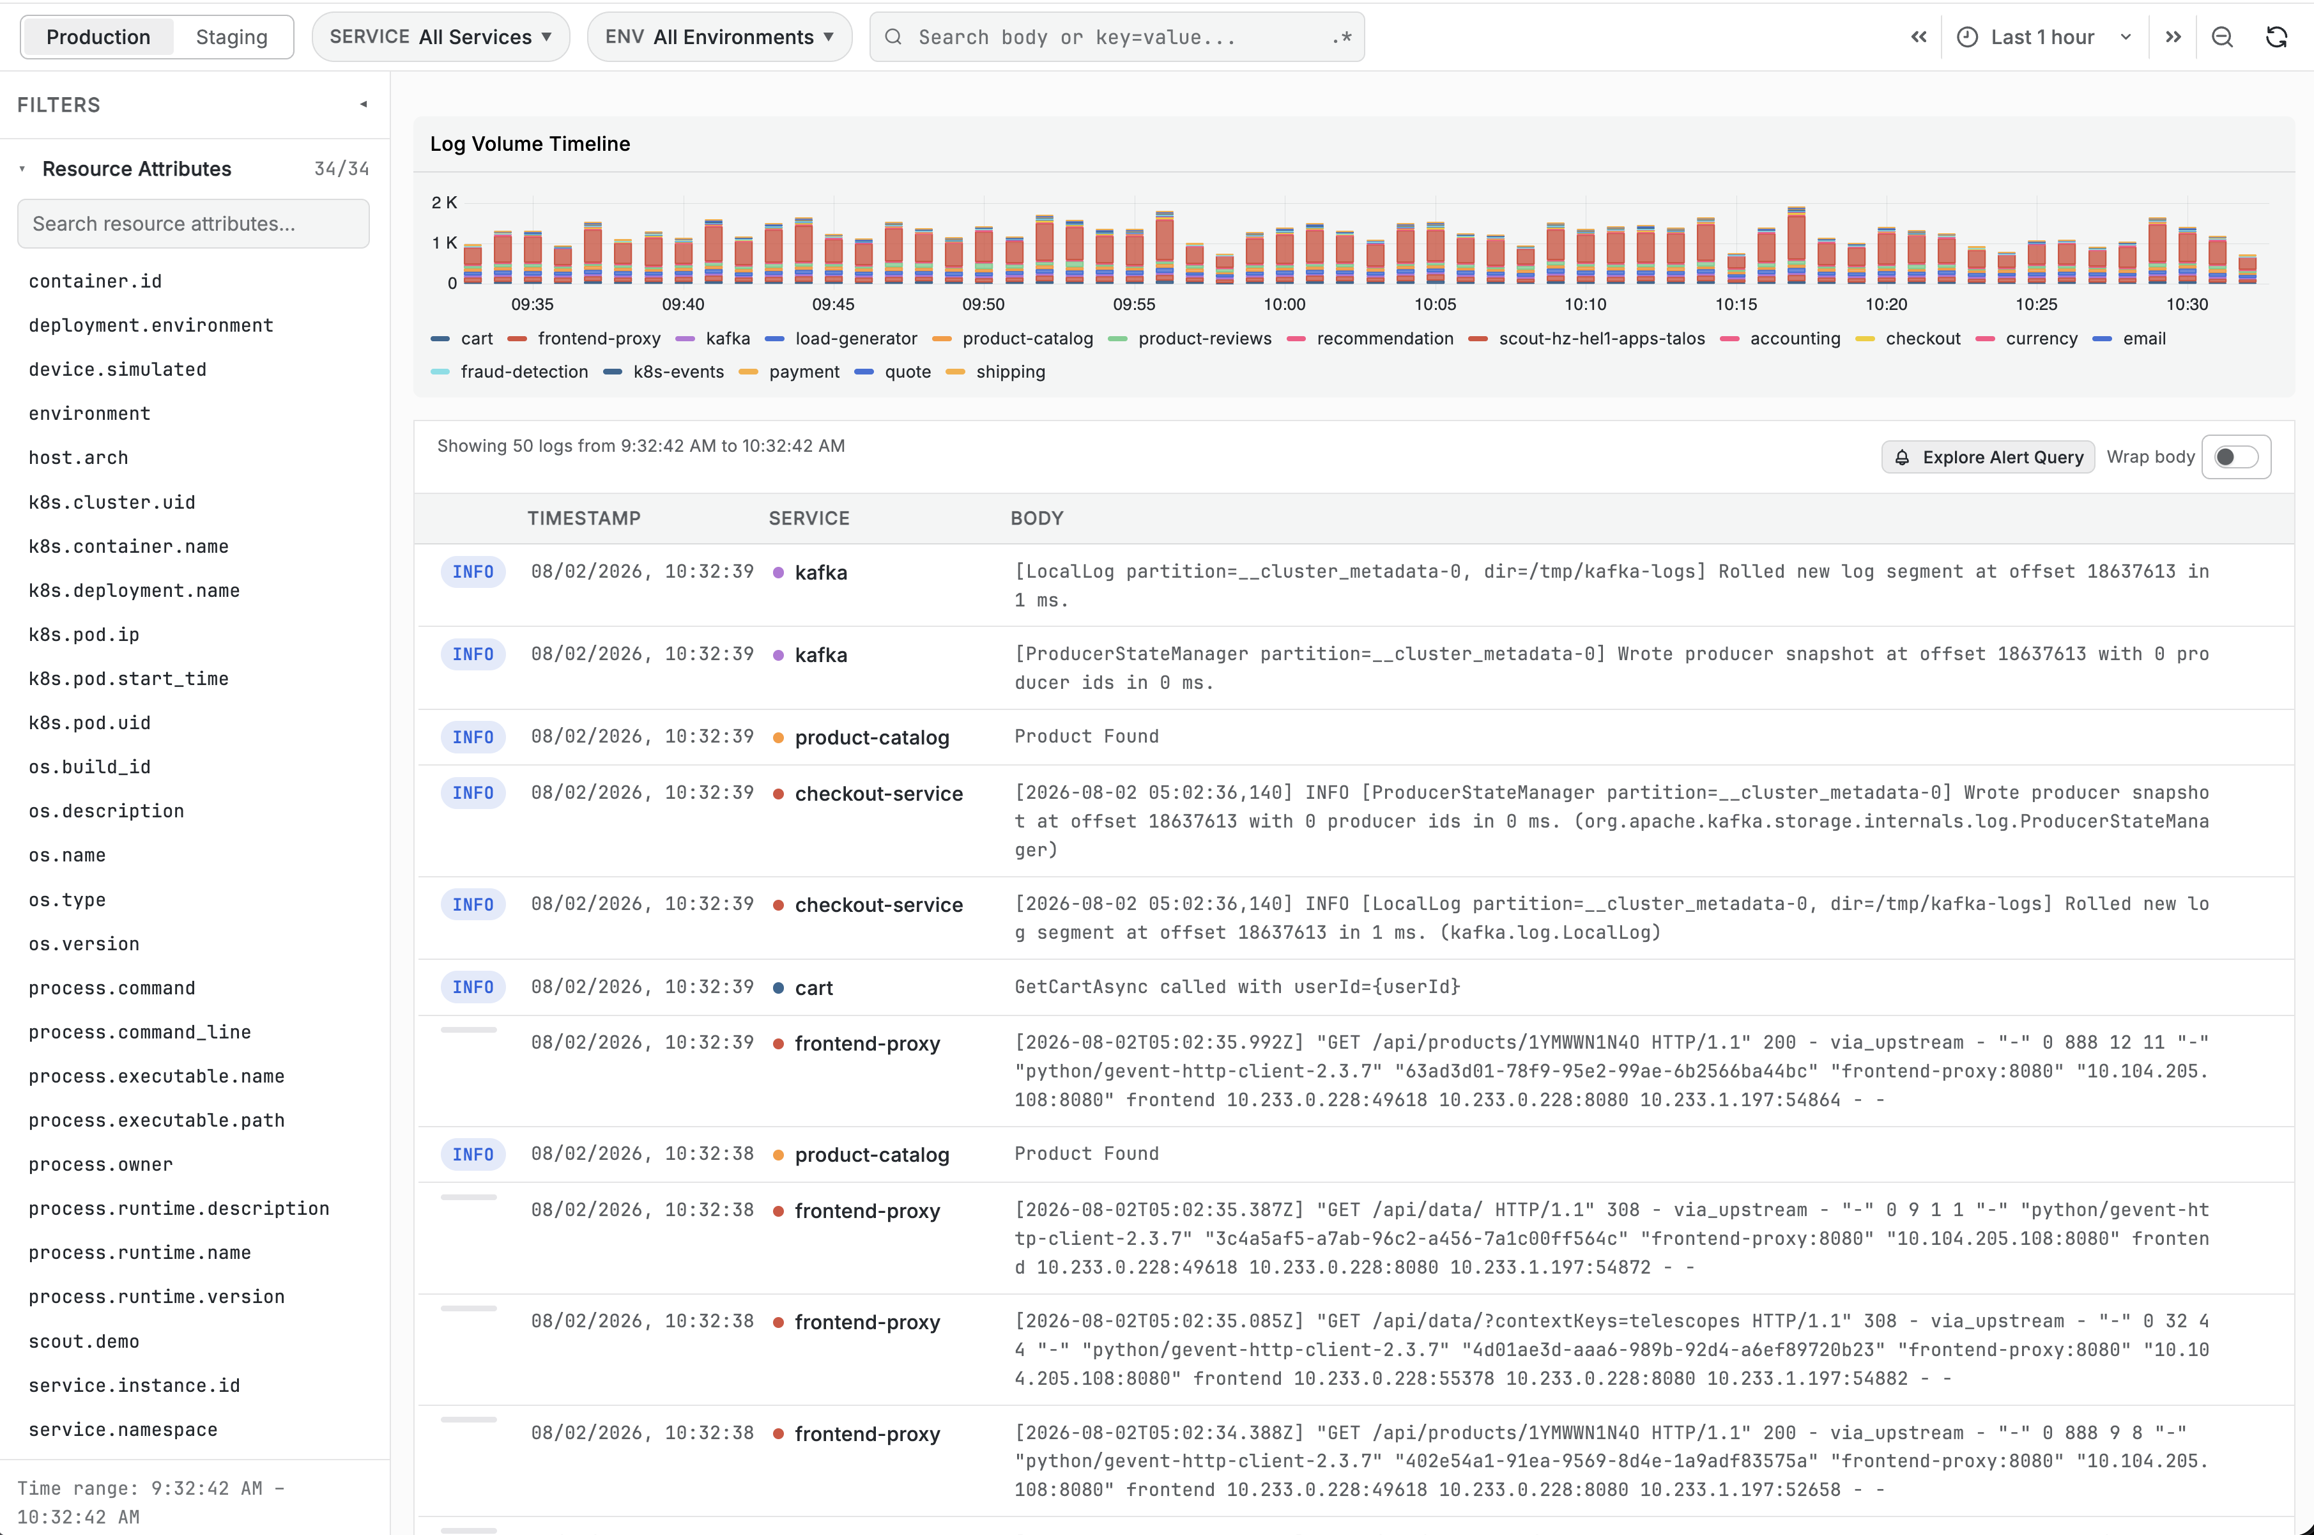
Task: Click the BODY column header
Action: click(x=1037, y=518)
